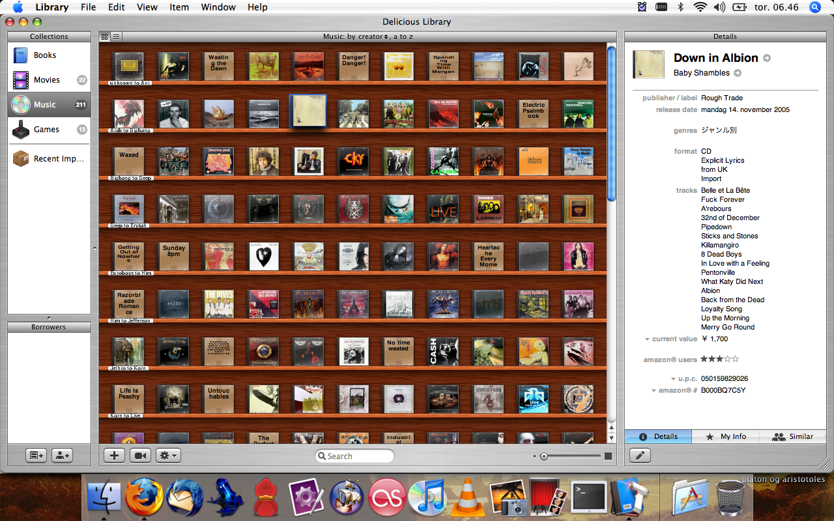Click the track What Katy Did Next

coord(732,282)
